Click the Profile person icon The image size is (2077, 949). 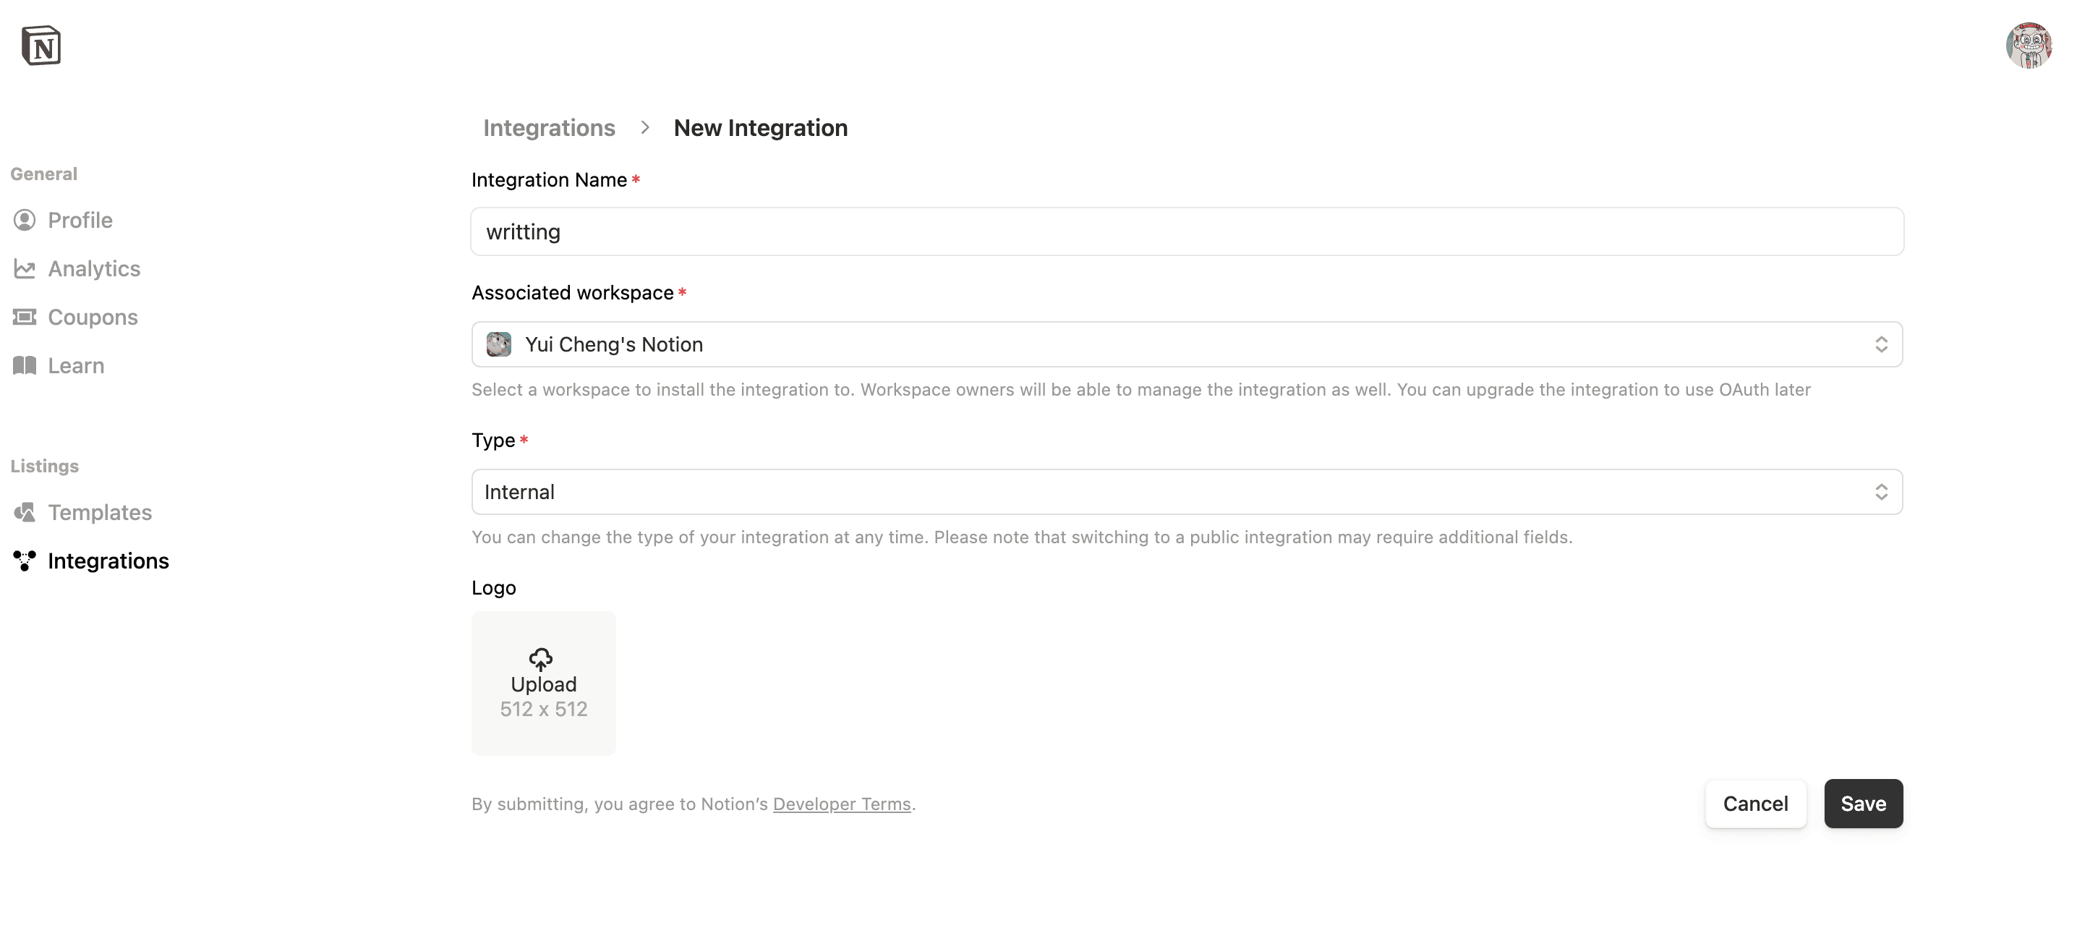tap(25, 220)
